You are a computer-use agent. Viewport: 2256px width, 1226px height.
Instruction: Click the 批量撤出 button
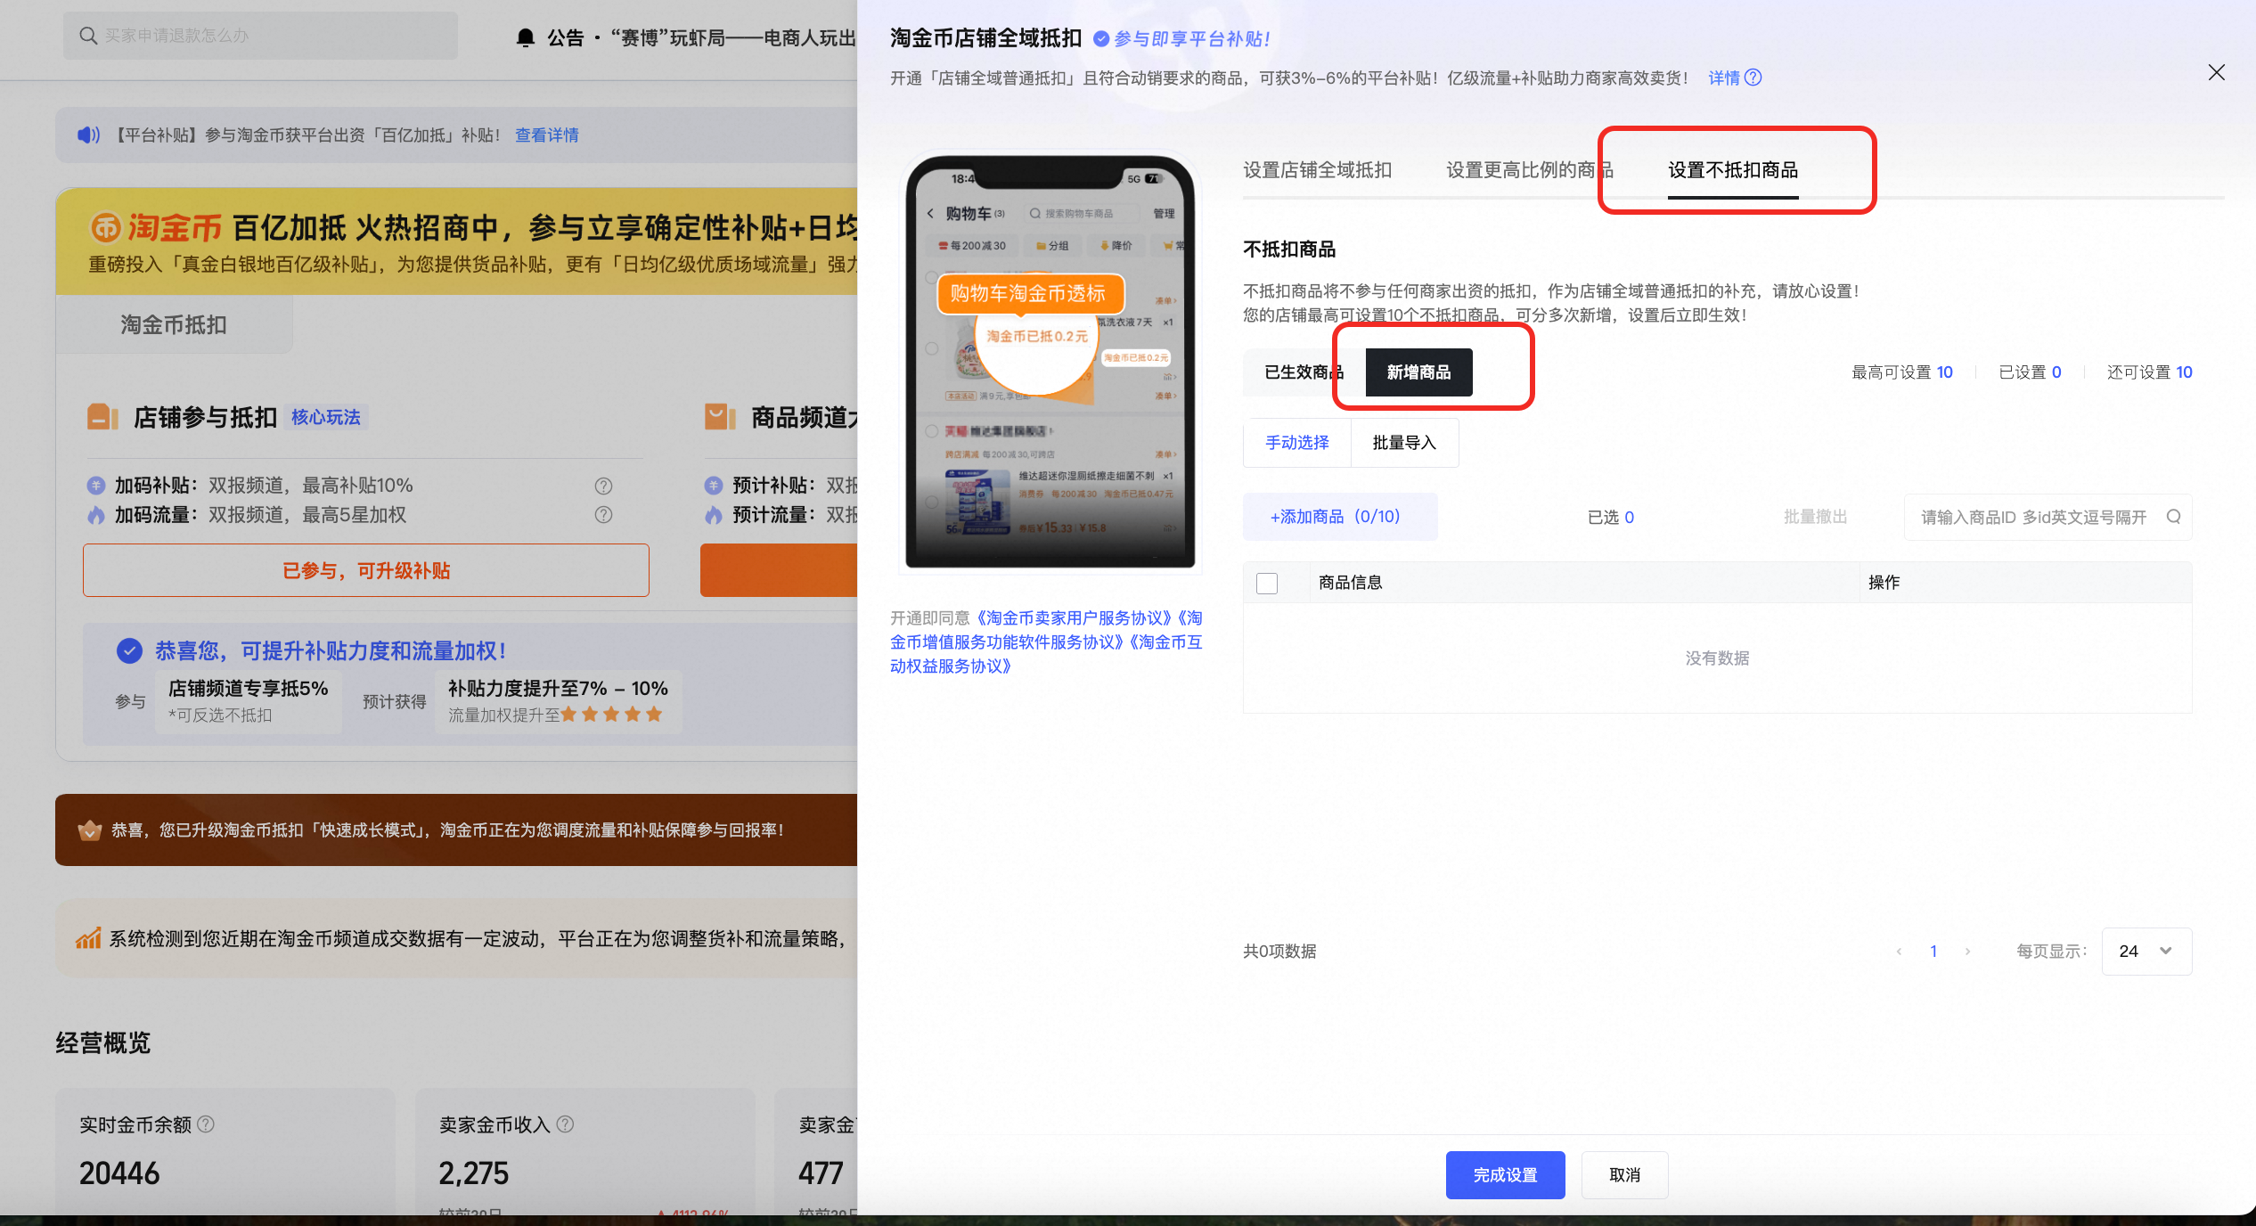(1815, 517)
